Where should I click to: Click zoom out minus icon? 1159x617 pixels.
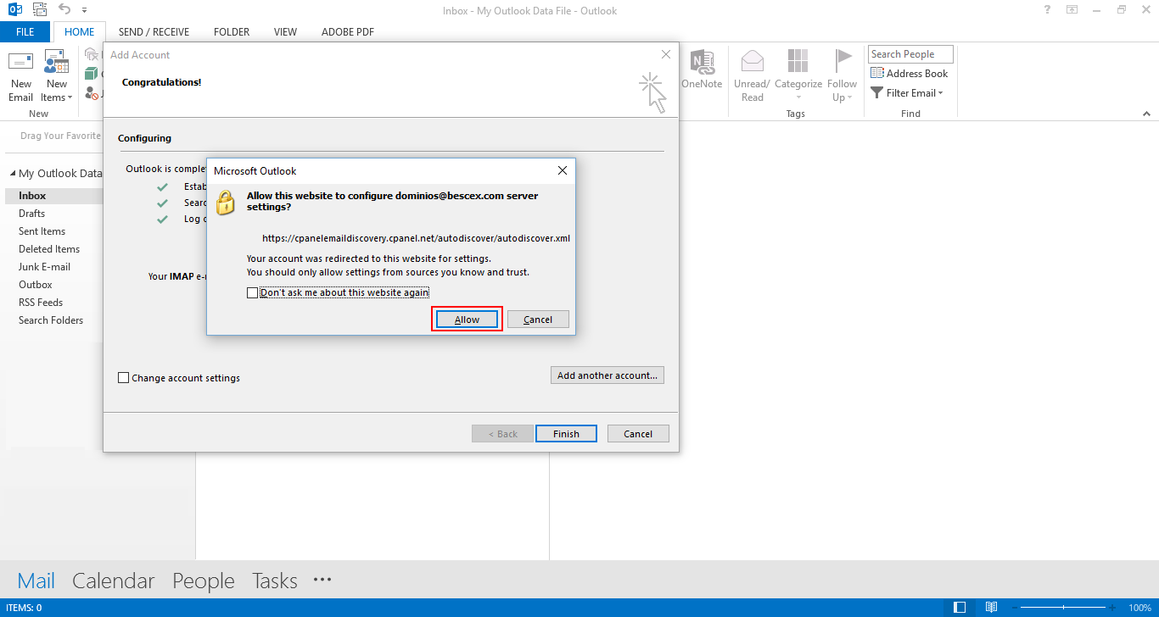pos(1014,608)
